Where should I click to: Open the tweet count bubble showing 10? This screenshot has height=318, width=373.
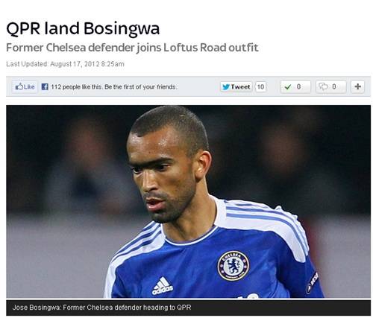[x=260, y=86]
